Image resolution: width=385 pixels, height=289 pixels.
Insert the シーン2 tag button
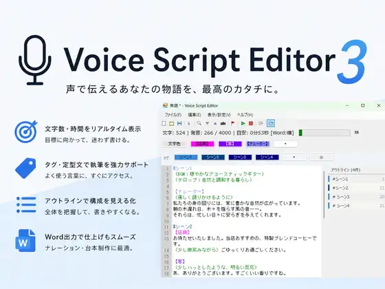click(x=213, y=158)
